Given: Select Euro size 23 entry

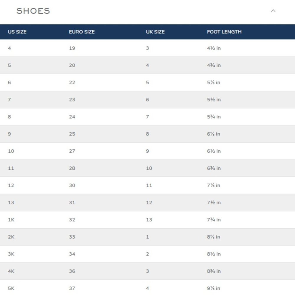Looking at the screenshot, I should coord(72,99).
